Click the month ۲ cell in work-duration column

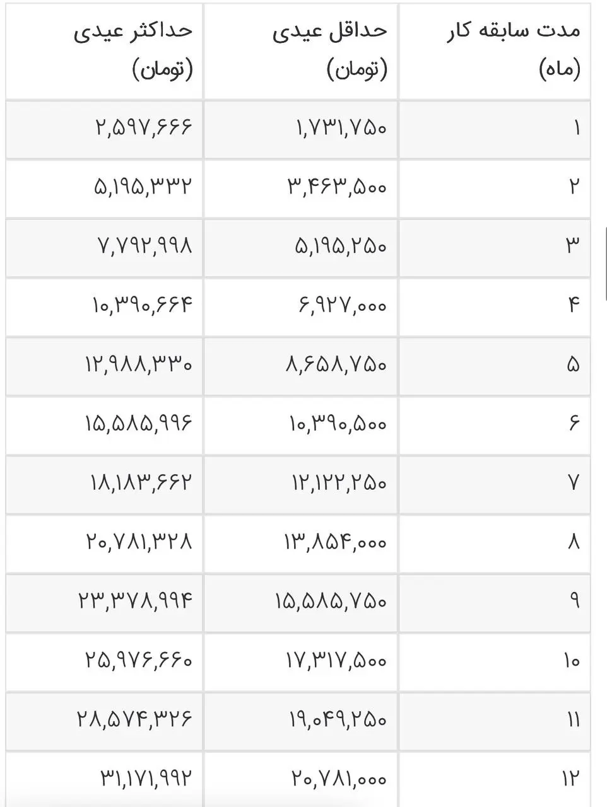(574, 187)
